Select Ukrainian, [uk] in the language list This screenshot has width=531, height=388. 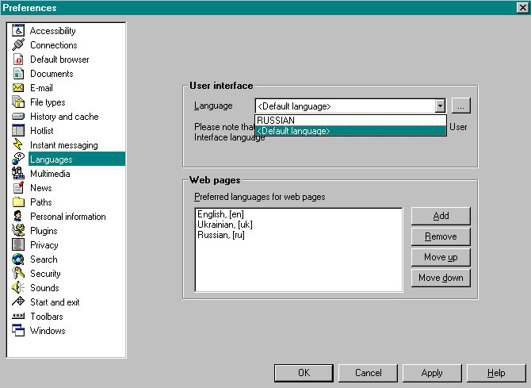tap(225, 225)
